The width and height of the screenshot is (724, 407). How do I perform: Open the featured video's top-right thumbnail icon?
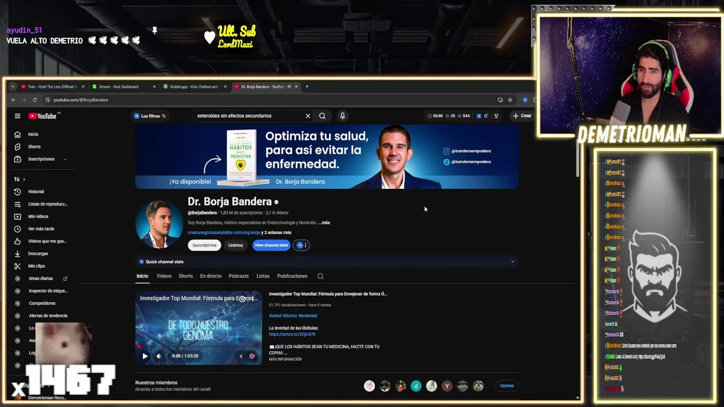tap(243, 298)
